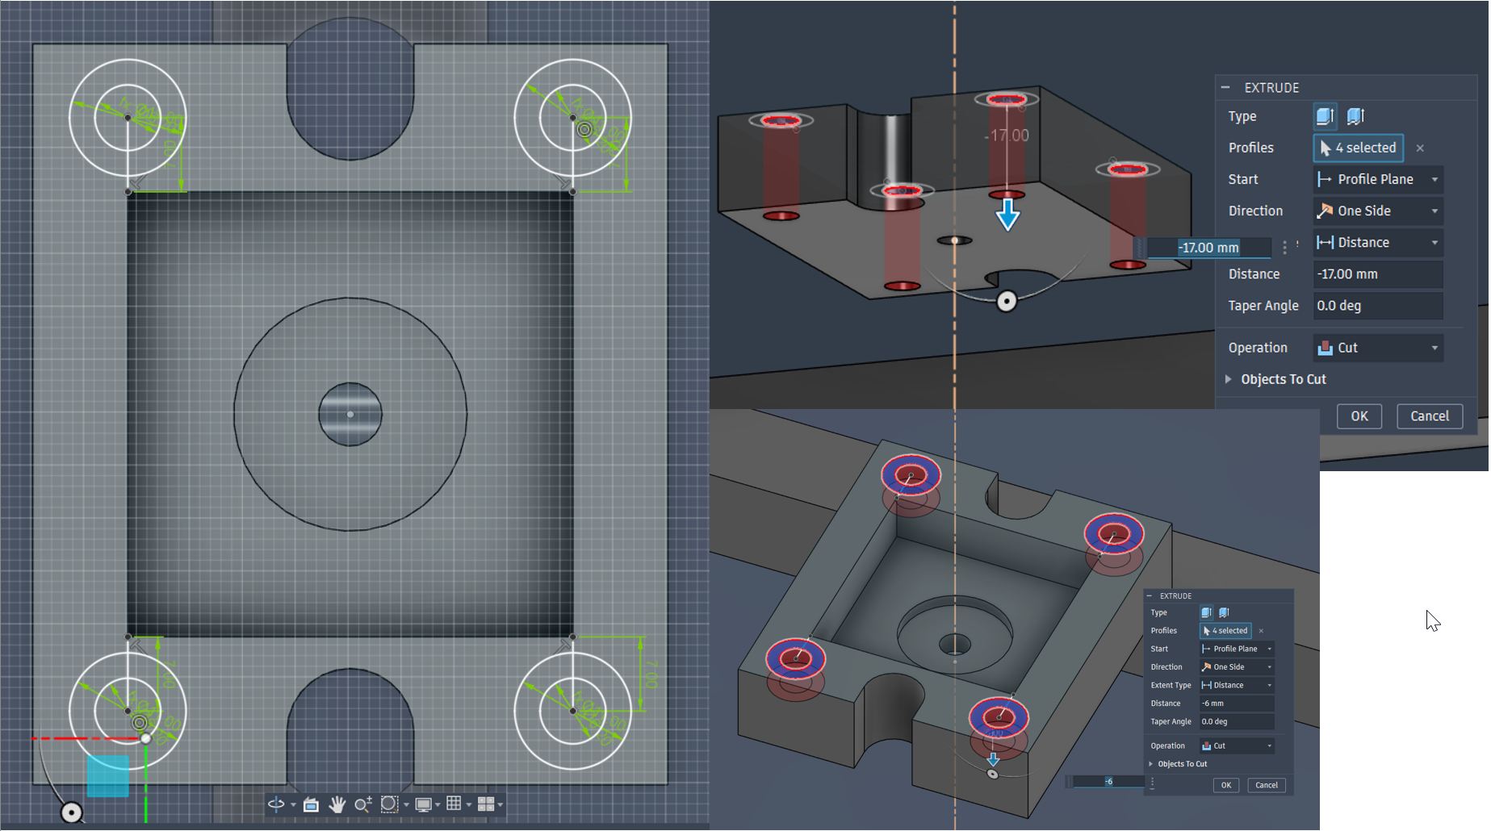Open the Extent Type Distance dropdown
The height and width of the screenshot is (831, 1491).
(1237, 685)
